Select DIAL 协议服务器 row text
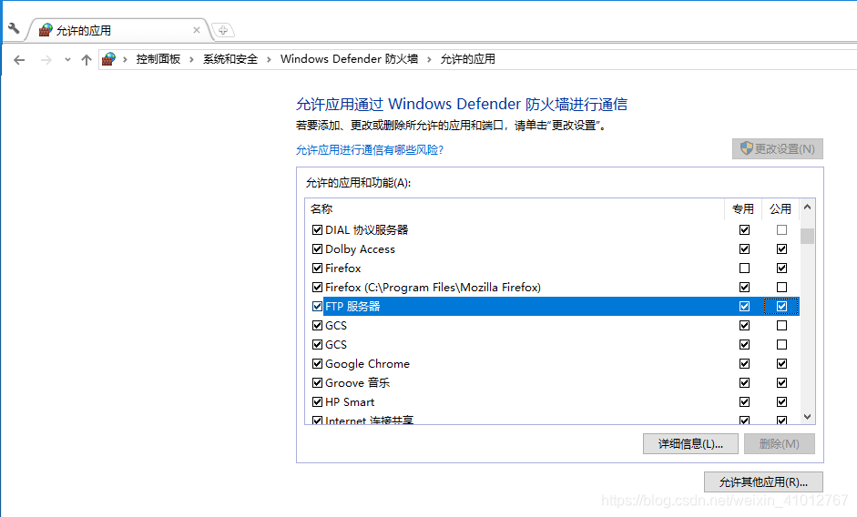Image resolution: width=857 pixels, height=517 pixels. point(367,230)
